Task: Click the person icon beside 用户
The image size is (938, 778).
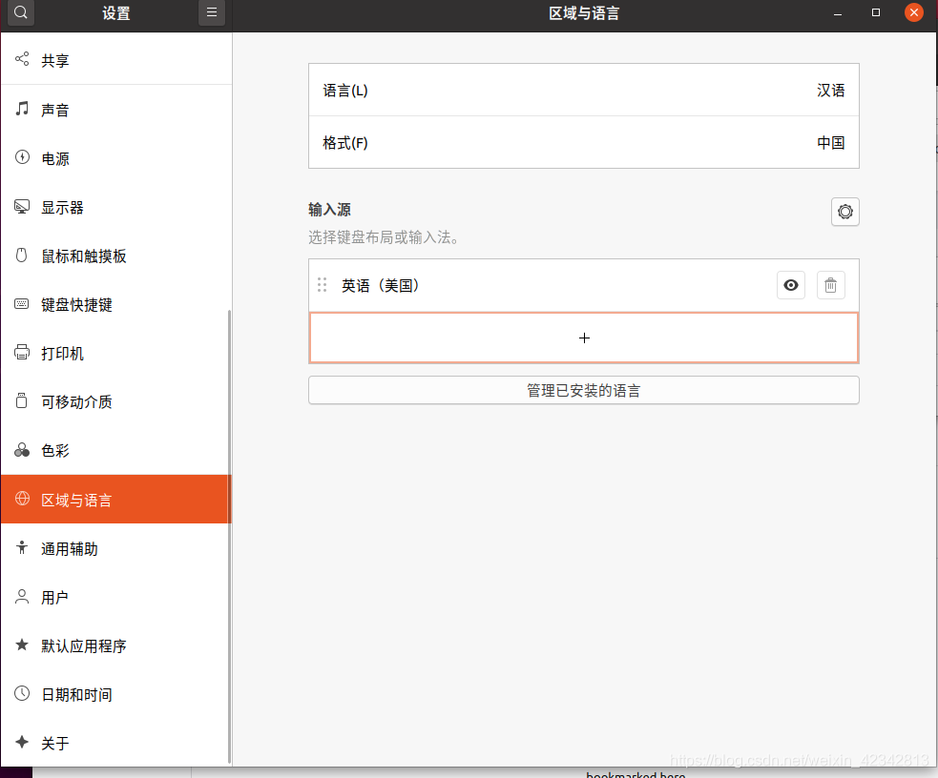Action: (x=22, y=596)
